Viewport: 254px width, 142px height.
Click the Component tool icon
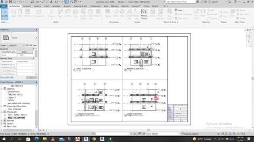pos(39,11)
